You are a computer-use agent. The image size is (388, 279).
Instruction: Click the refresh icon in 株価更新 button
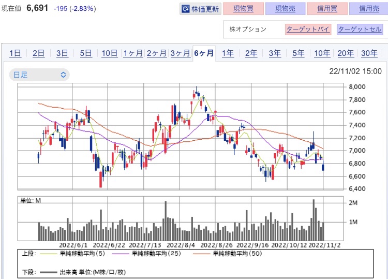(185, 9)
